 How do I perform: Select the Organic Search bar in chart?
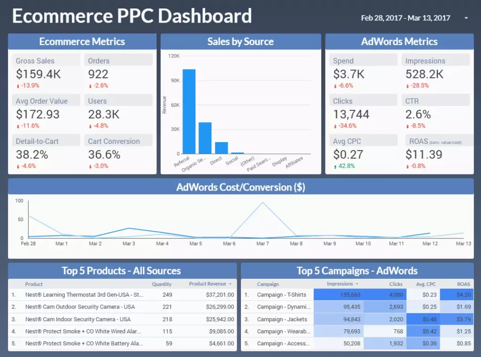pos(205,138)
